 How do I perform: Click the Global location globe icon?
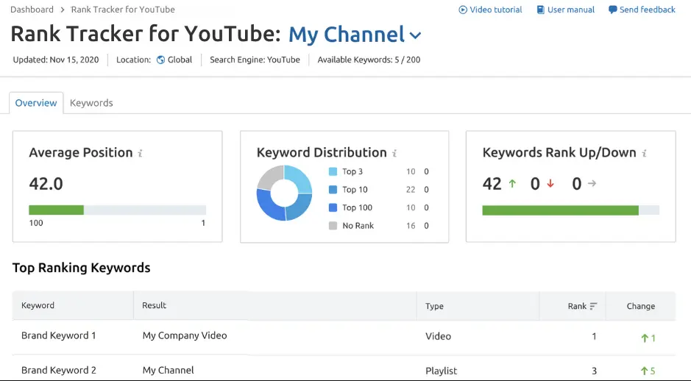tap(161, 60)
